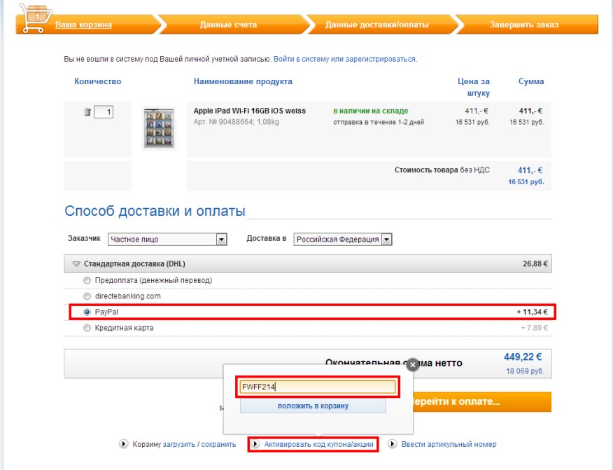Viewport: 613px width, 470px height.
Task: Go to Данные счета step
Action: pyautogui.click(x=228, y=25)
